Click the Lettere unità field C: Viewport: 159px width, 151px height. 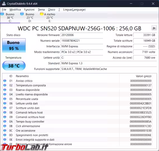click(82, 58)
